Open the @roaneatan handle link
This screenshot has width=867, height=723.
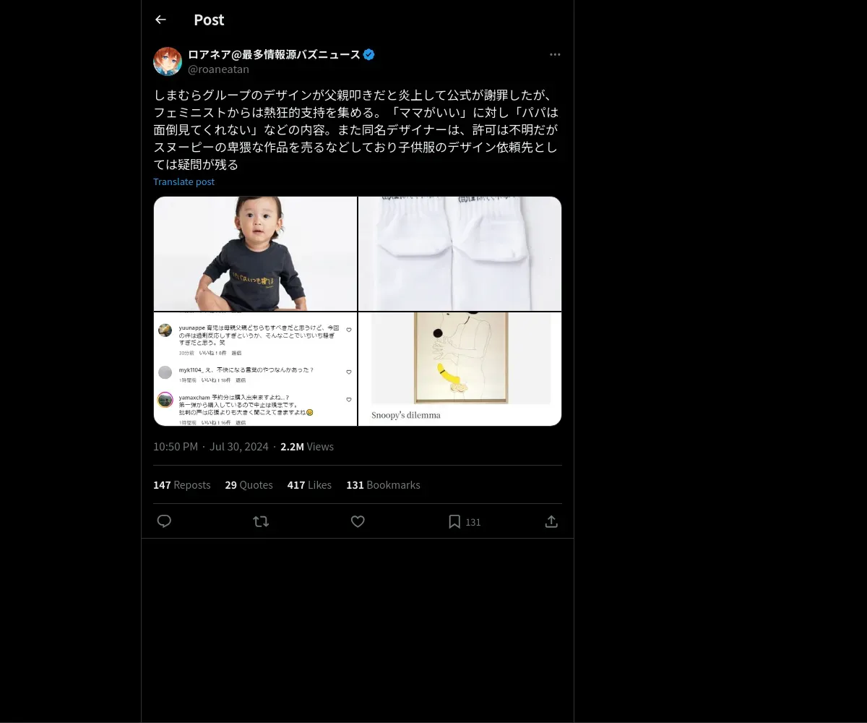pos(218,69)
